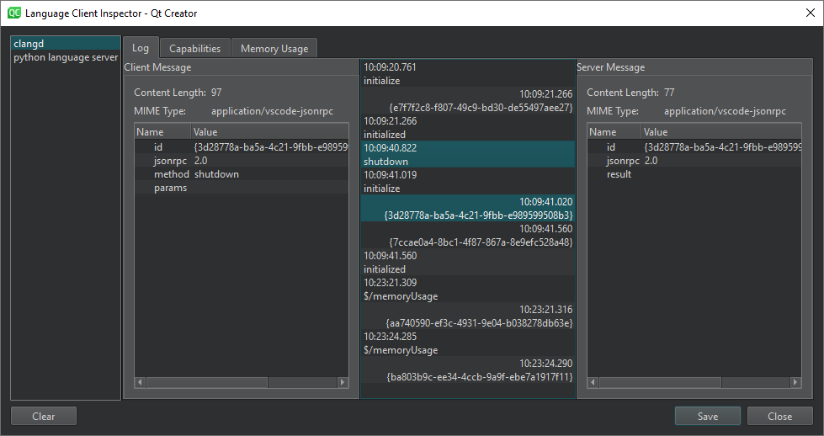This screenshot has width=824, height=436.
Task: Select the result row in Server Message
Action: [619, 174]
